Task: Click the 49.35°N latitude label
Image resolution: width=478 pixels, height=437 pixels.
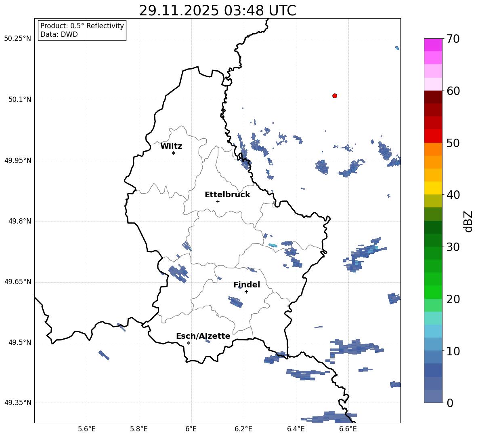Action: (18, 403)
